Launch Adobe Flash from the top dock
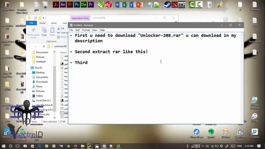This screenshot has height=149, width=265. point(70,5)
